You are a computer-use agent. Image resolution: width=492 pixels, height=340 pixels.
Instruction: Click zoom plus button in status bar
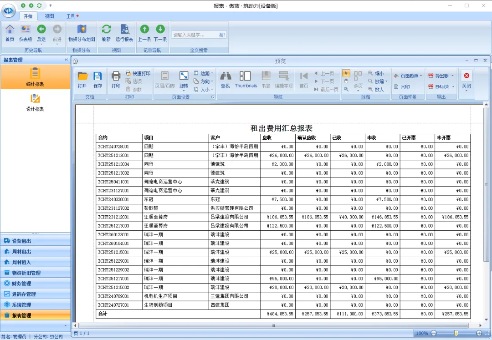479,333
